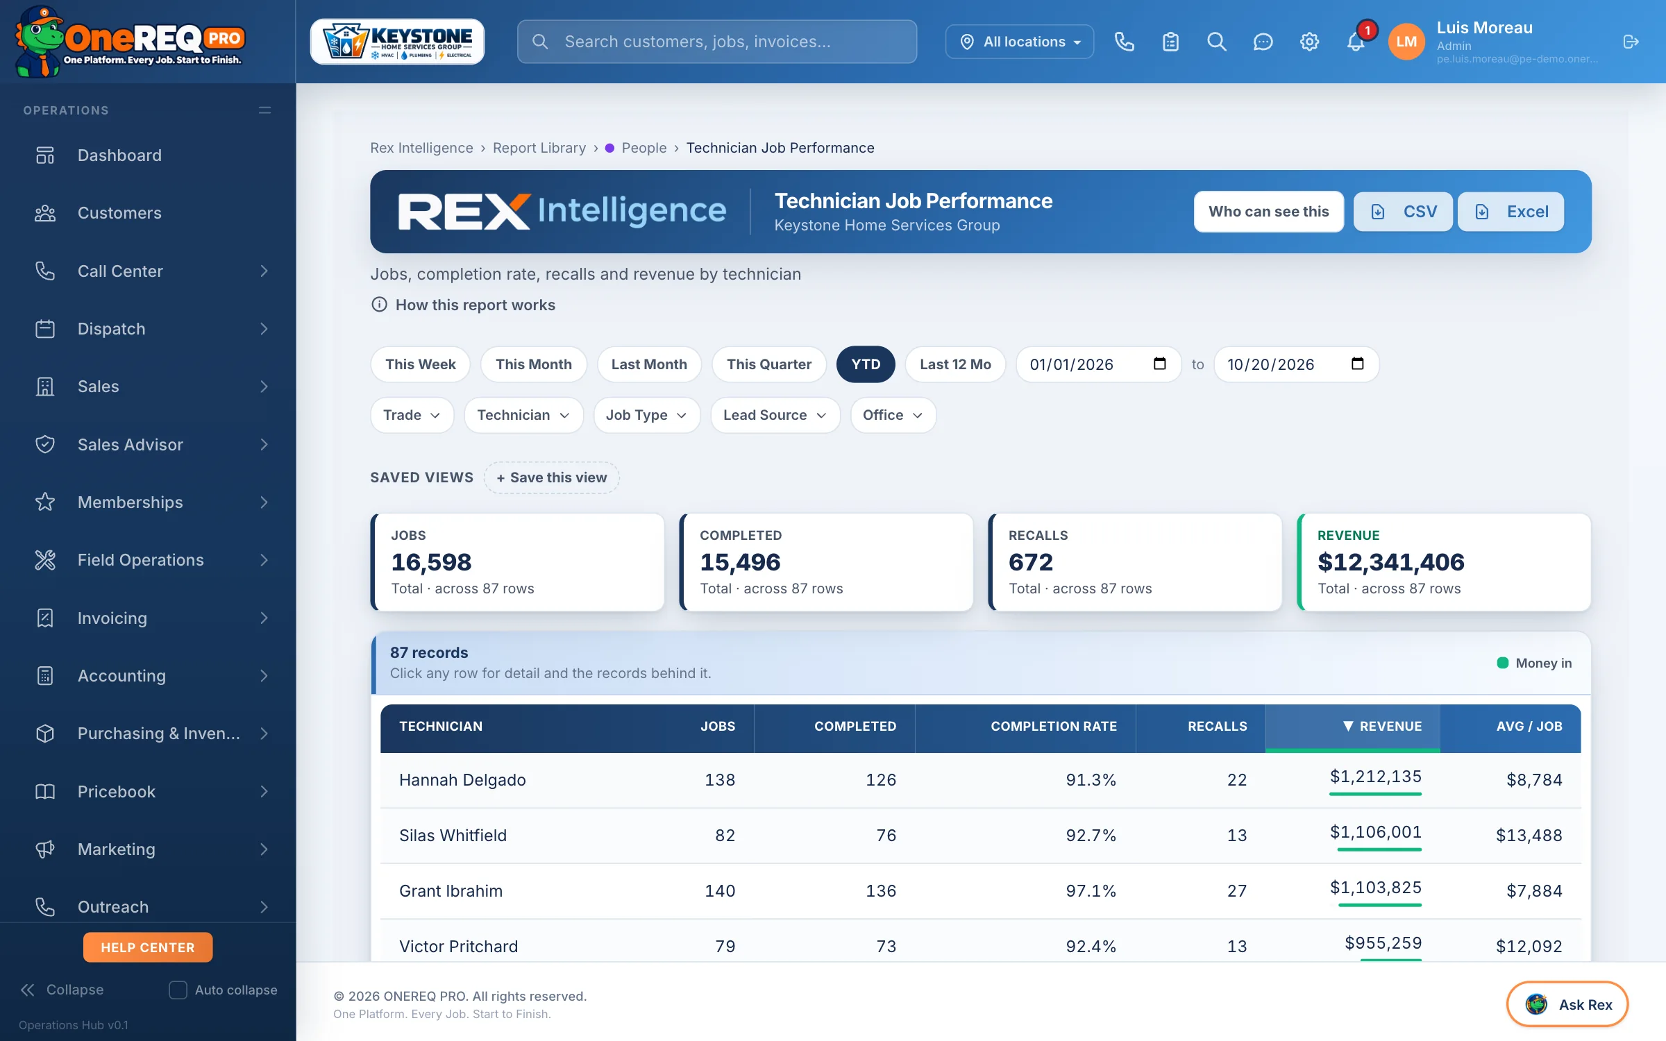Open the notifications bell
This screenshot has height=1041, width=1666.
[x=1356, y=42]
